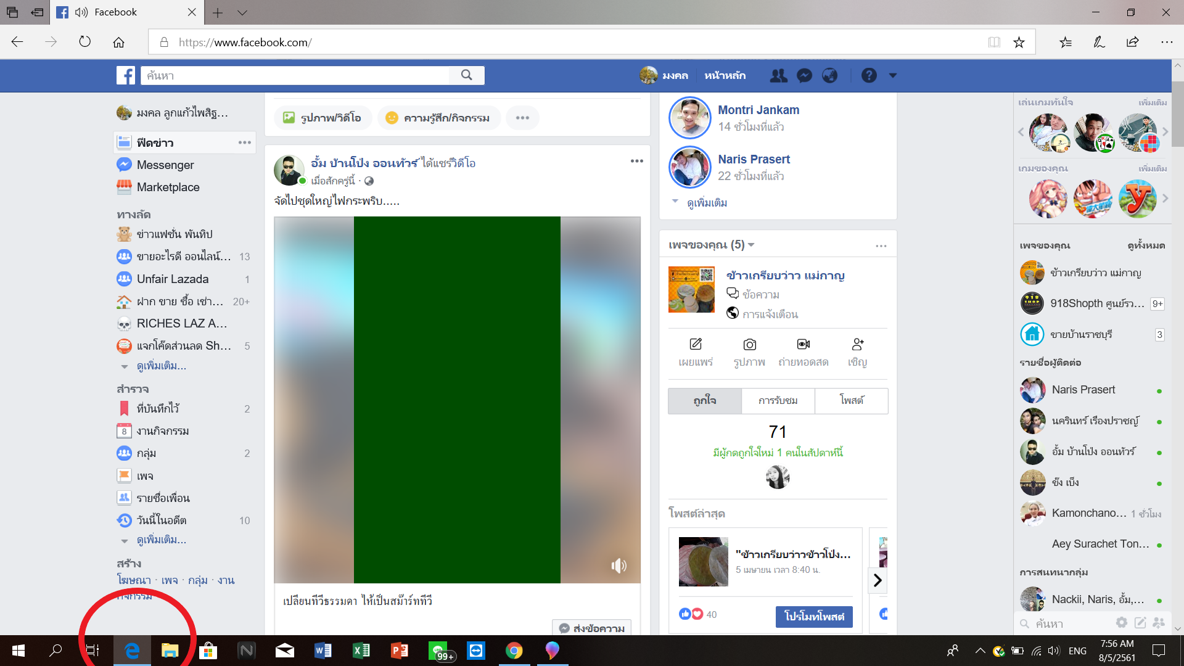The width and height of the screenshot is (1184, 666).
Task: Switch to 'โพสต์' tab in page panel
Action: [851, 401]
